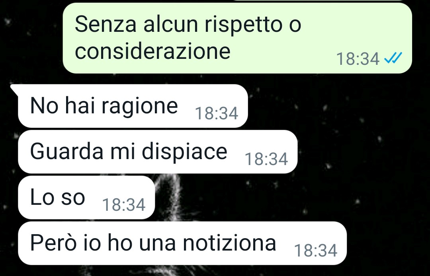Tap the blue double-check read receipt

click(x=393, y=58)
